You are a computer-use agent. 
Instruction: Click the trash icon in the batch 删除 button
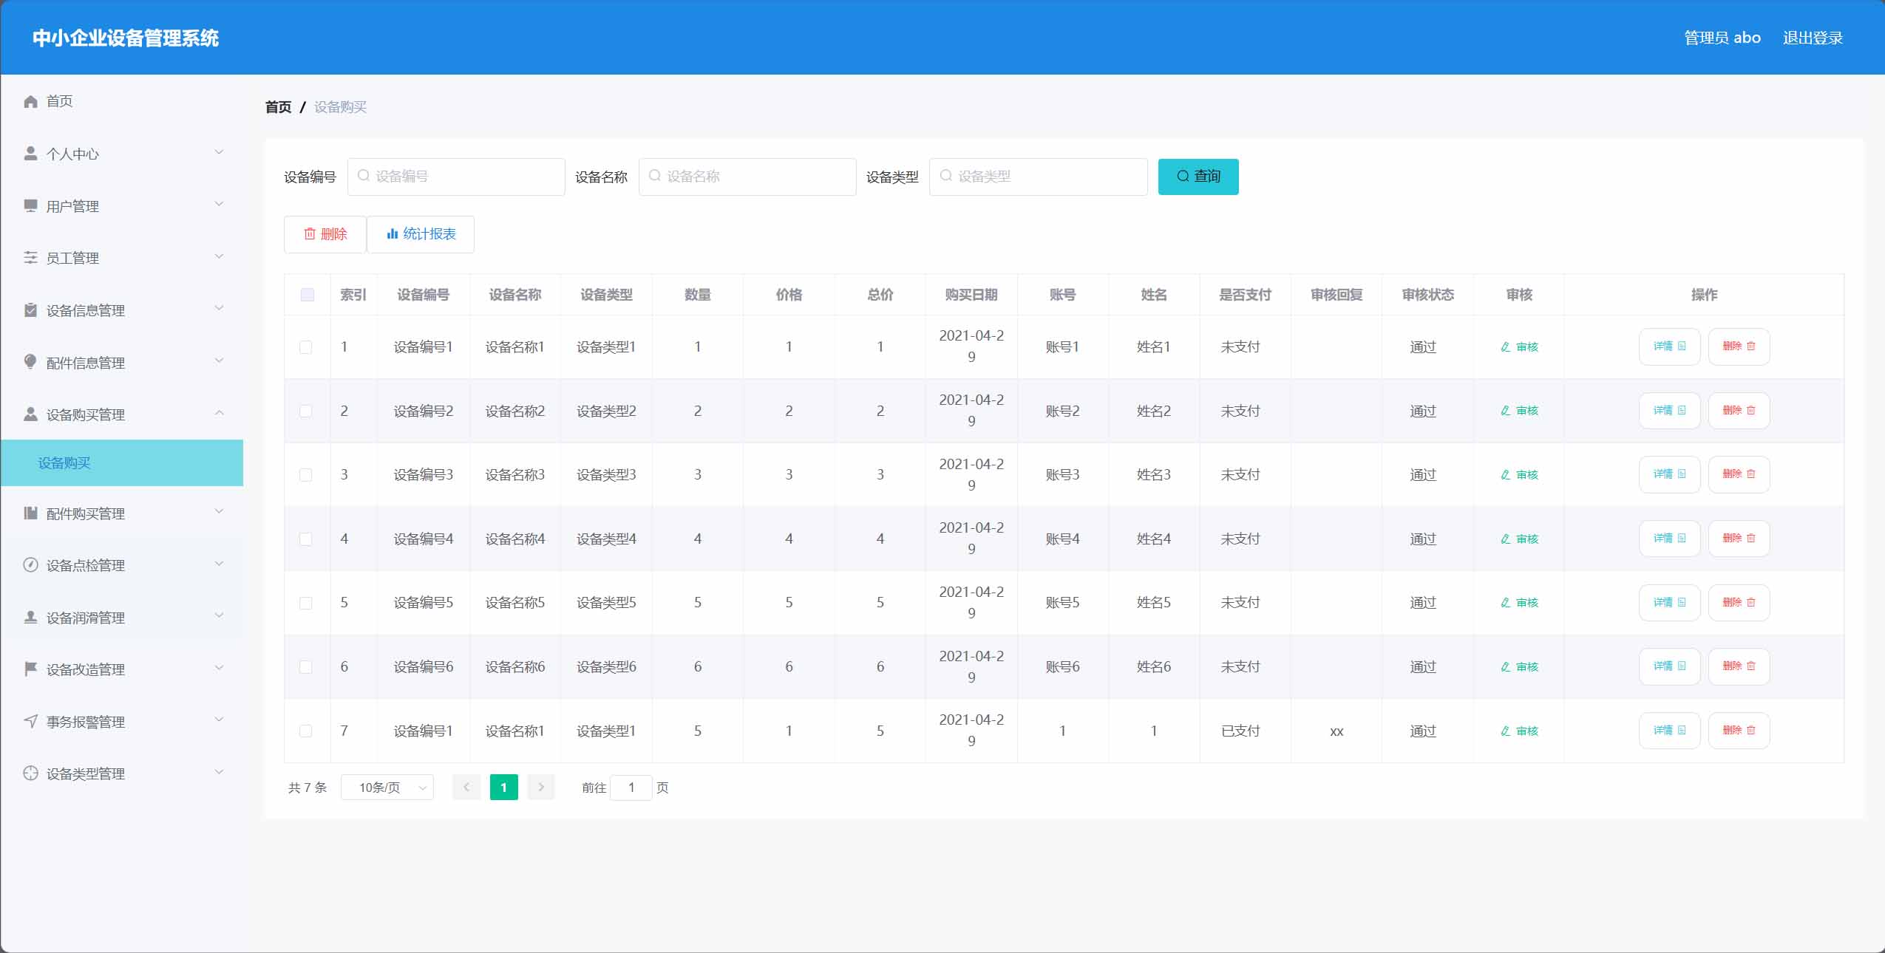click(x=310, y=234)
